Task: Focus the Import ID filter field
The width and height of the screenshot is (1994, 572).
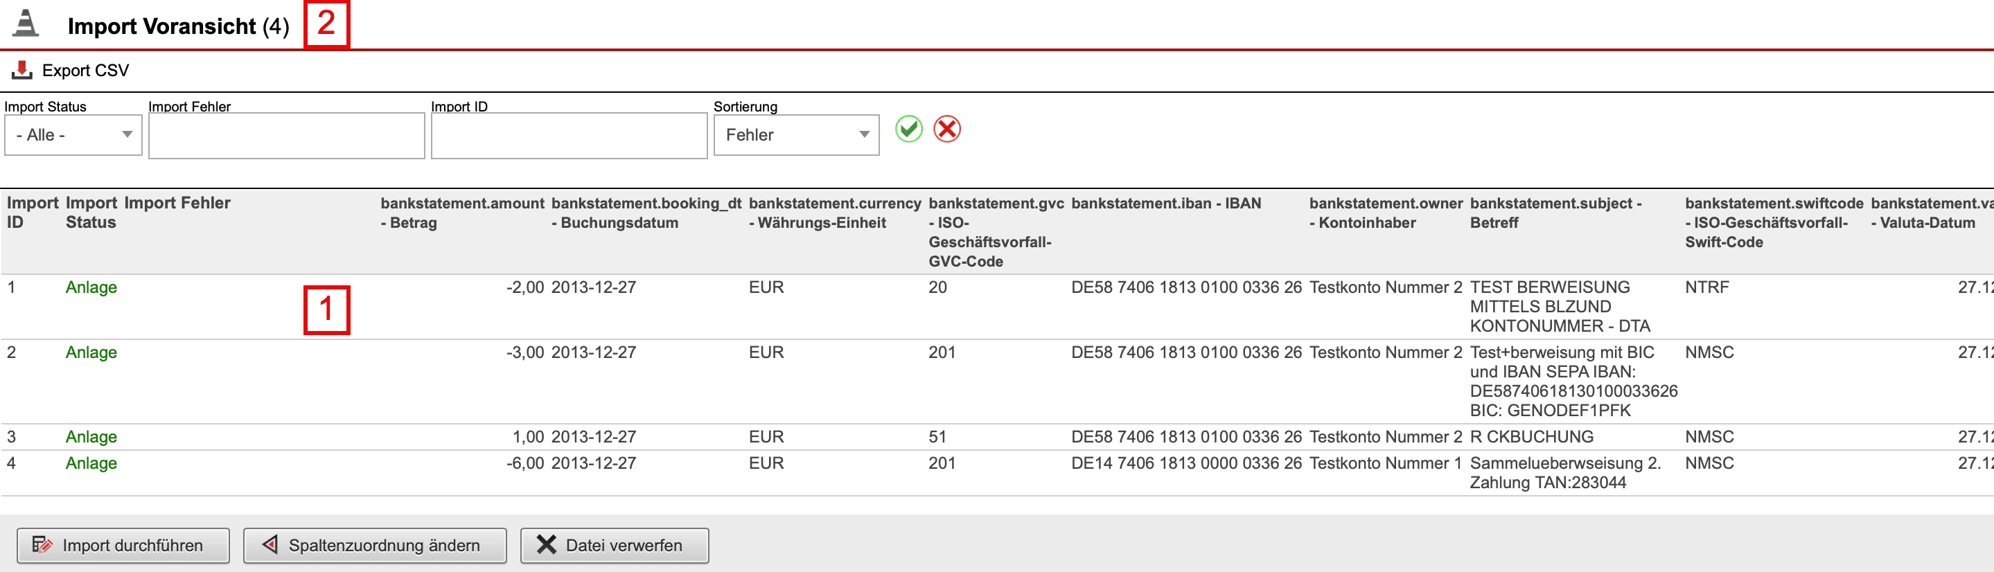Action: click(569, 136)
